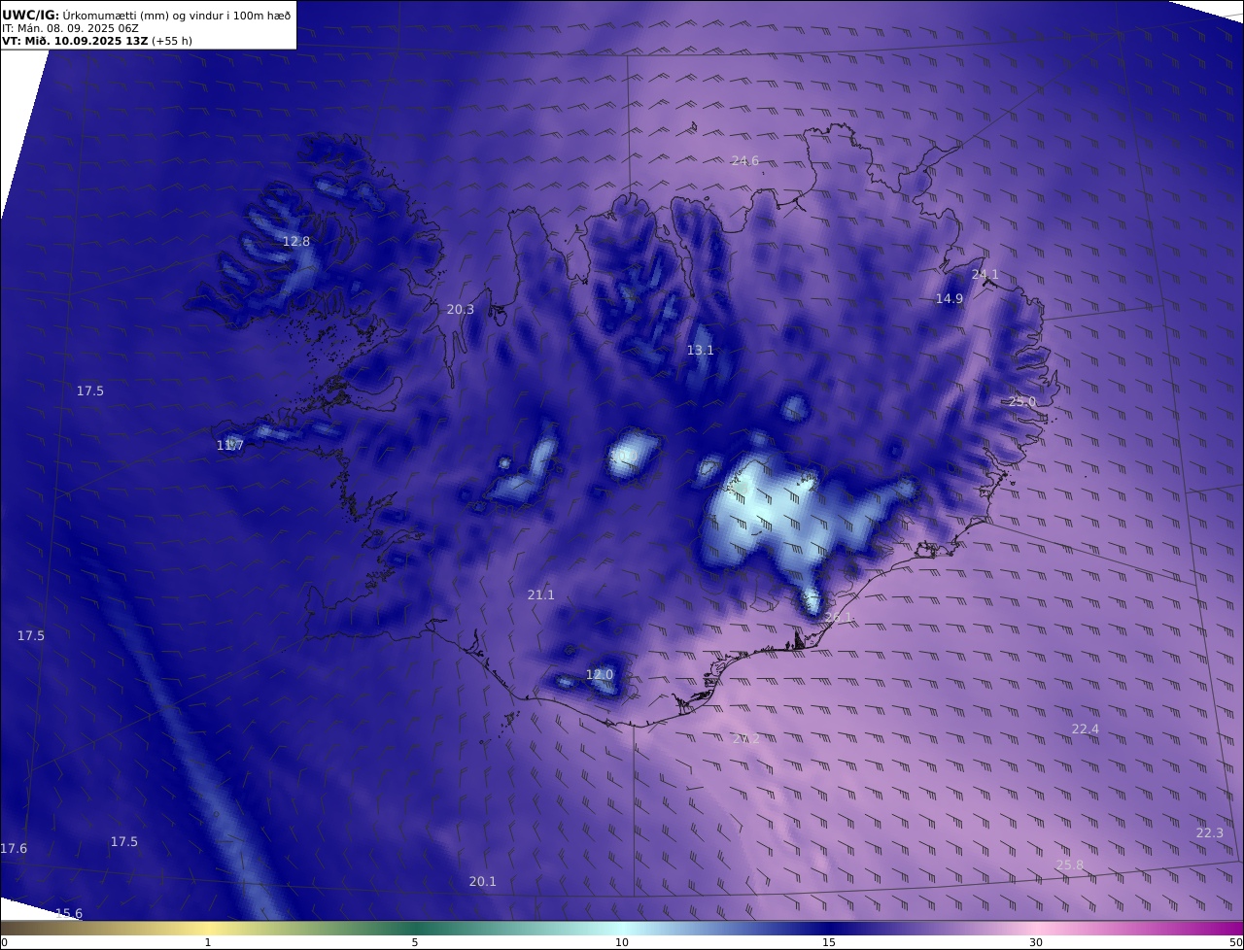Click the map value 22.4
This screenshot has height=950, width=1244.
click(x=1085, y=729)
